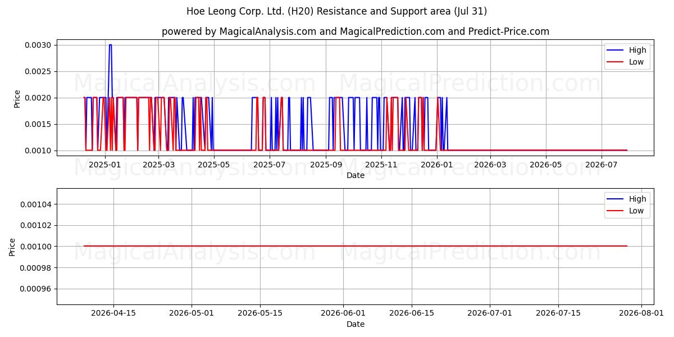Click the 0.0020 y-axis label in the top chart
Screen dimensions: 674x337
38,98
